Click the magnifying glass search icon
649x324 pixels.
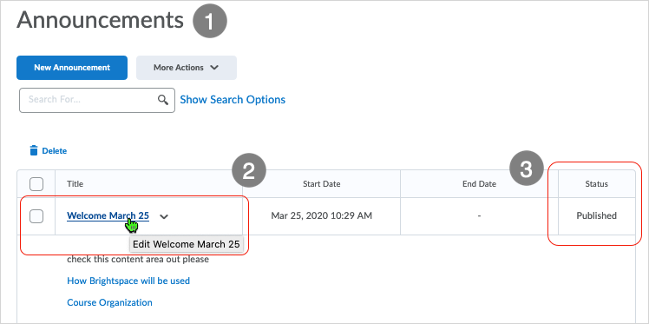coord(163,100)
